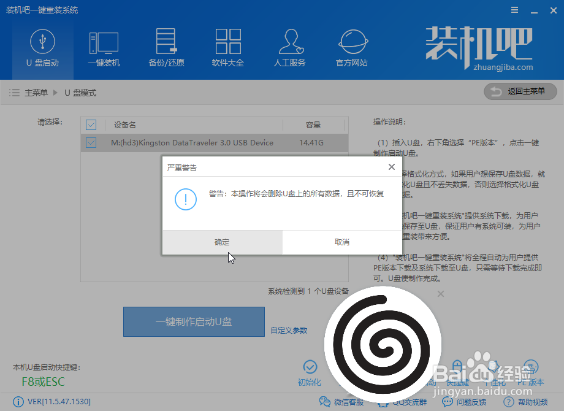Close the 严重警告 dialog with X
Viewport: 564px width, 411px height.
click(x=392, y=167)
